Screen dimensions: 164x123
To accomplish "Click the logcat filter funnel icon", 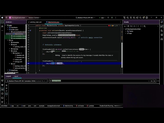I will pos(50,81).
